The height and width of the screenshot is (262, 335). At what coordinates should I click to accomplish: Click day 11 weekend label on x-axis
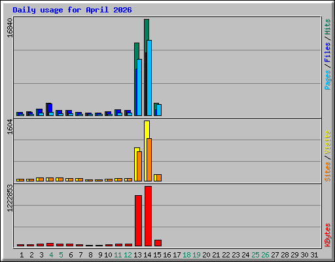(x=118, y=255)
